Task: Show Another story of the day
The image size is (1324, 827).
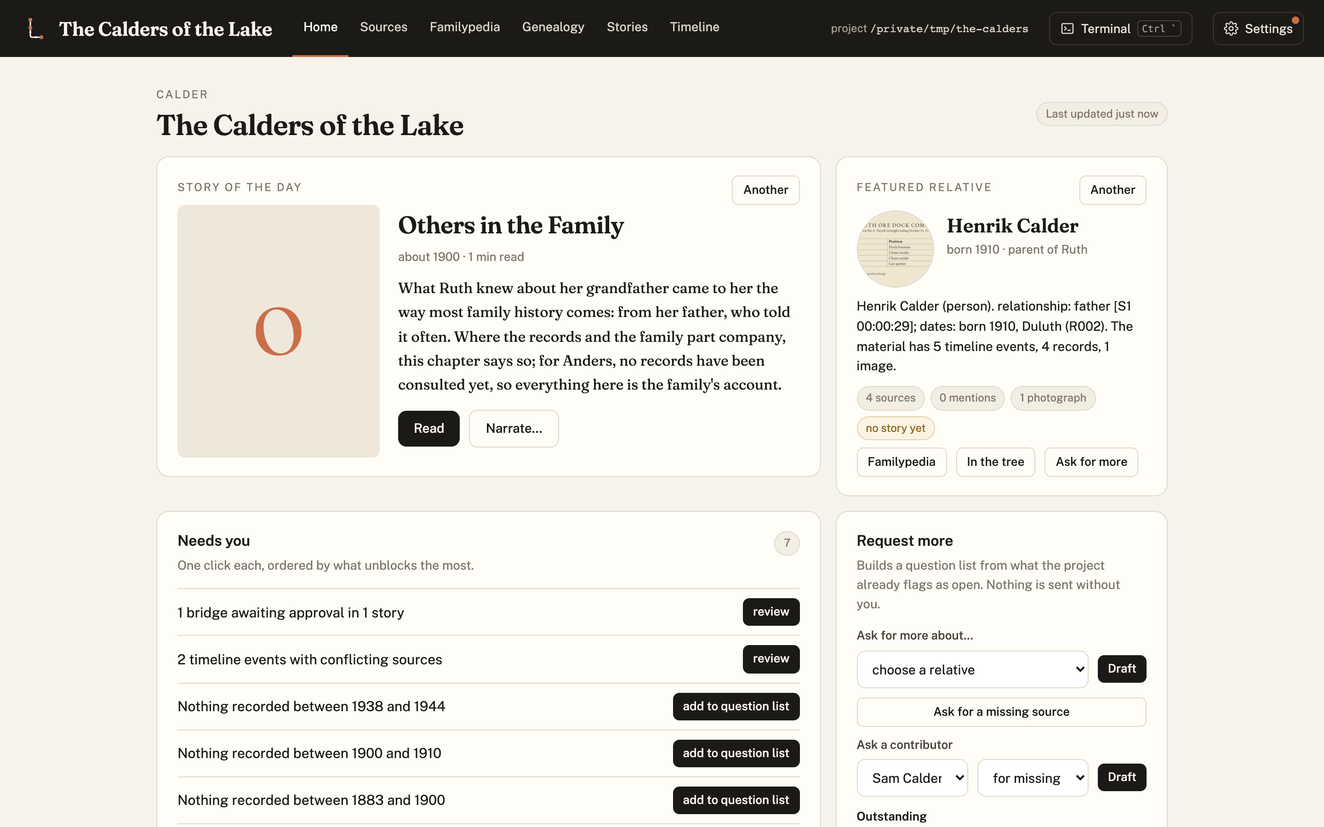Action: 765,190
